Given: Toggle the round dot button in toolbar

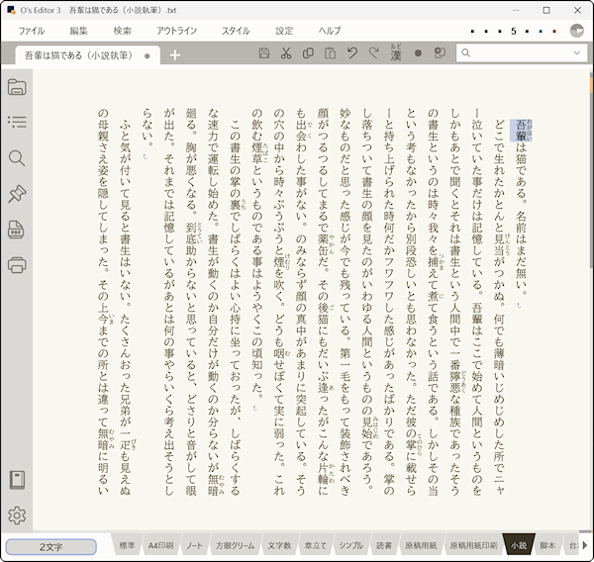Looking at the screenshot, I should pos(418,53).
